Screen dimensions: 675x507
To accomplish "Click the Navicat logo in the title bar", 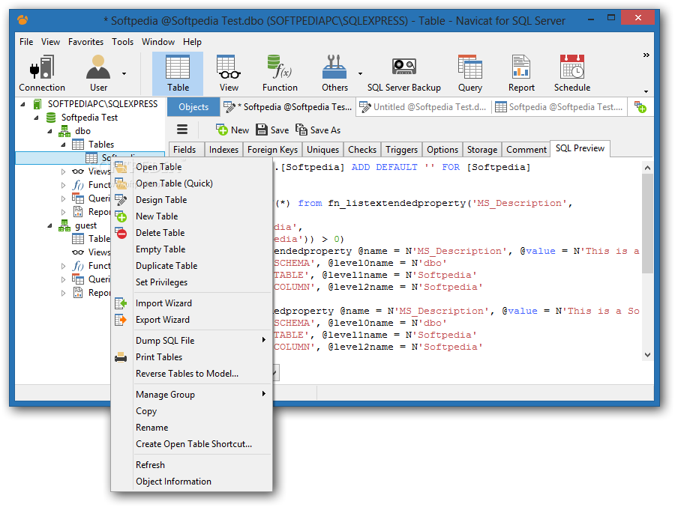I will (22, 19).
